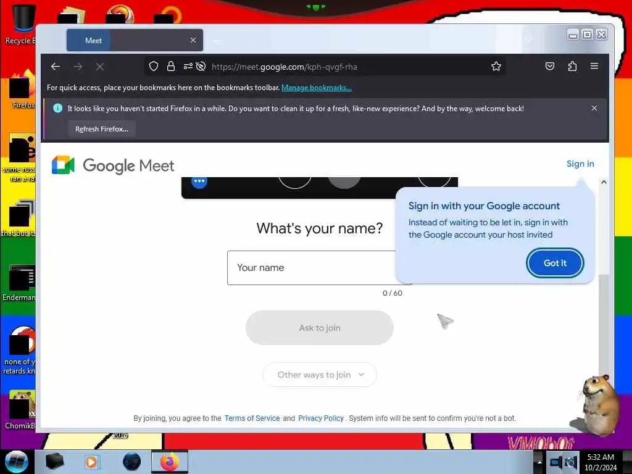The width and height of the screenshot is (632, 474).
Task: Open Privacy Policy link
Action: coord(321,418)
